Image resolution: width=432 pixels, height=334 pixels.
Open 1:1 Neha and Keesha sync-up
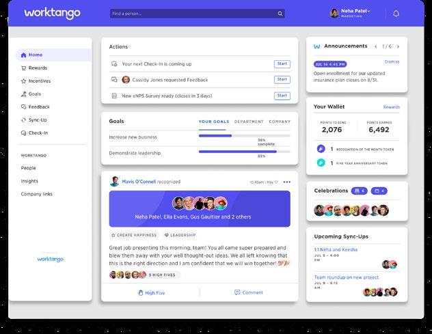click(336, 250)
